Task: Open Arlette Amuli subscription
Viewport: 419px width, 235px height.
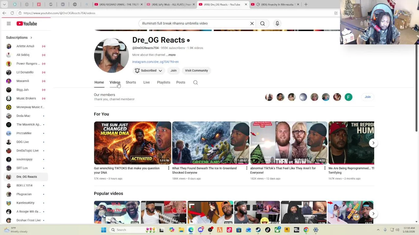Action: (25, 46)
